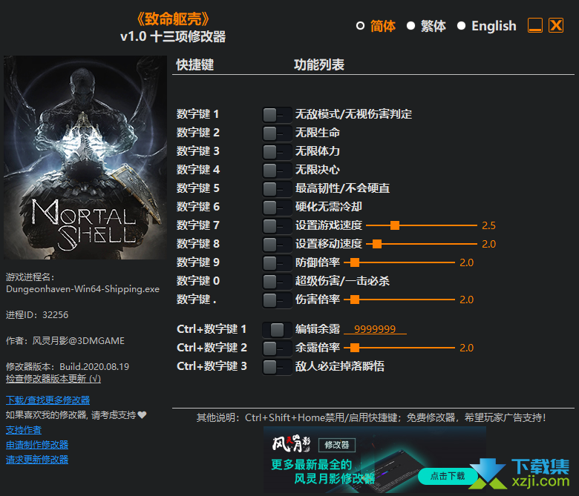Viewport: 579px width, 496px height.
Task: Enable 超级伤害/一击必杀 toggle
Action: (277, 282)
